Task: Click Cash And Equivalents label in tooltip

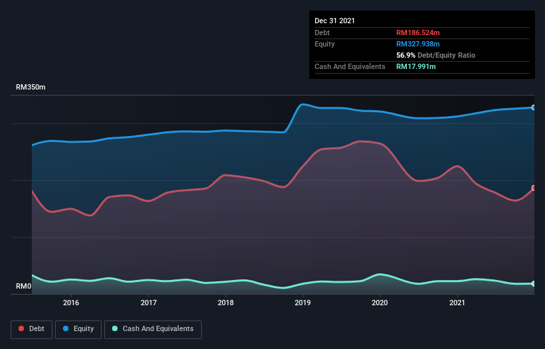Action: pyautogui.click(x=350, y=66)
